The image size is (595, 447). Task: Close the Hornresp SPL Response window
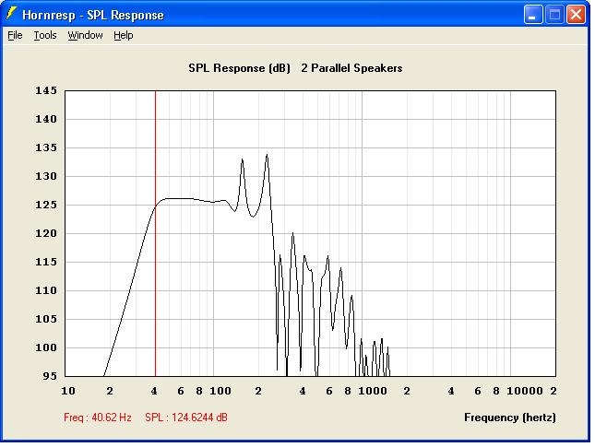click(576, 15)
